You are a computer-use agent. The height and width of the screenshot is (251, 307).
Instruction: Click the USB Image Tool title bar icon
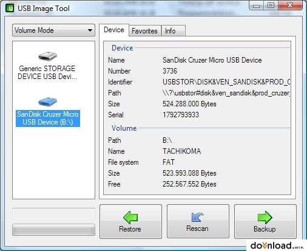click(x=10, y=9)
